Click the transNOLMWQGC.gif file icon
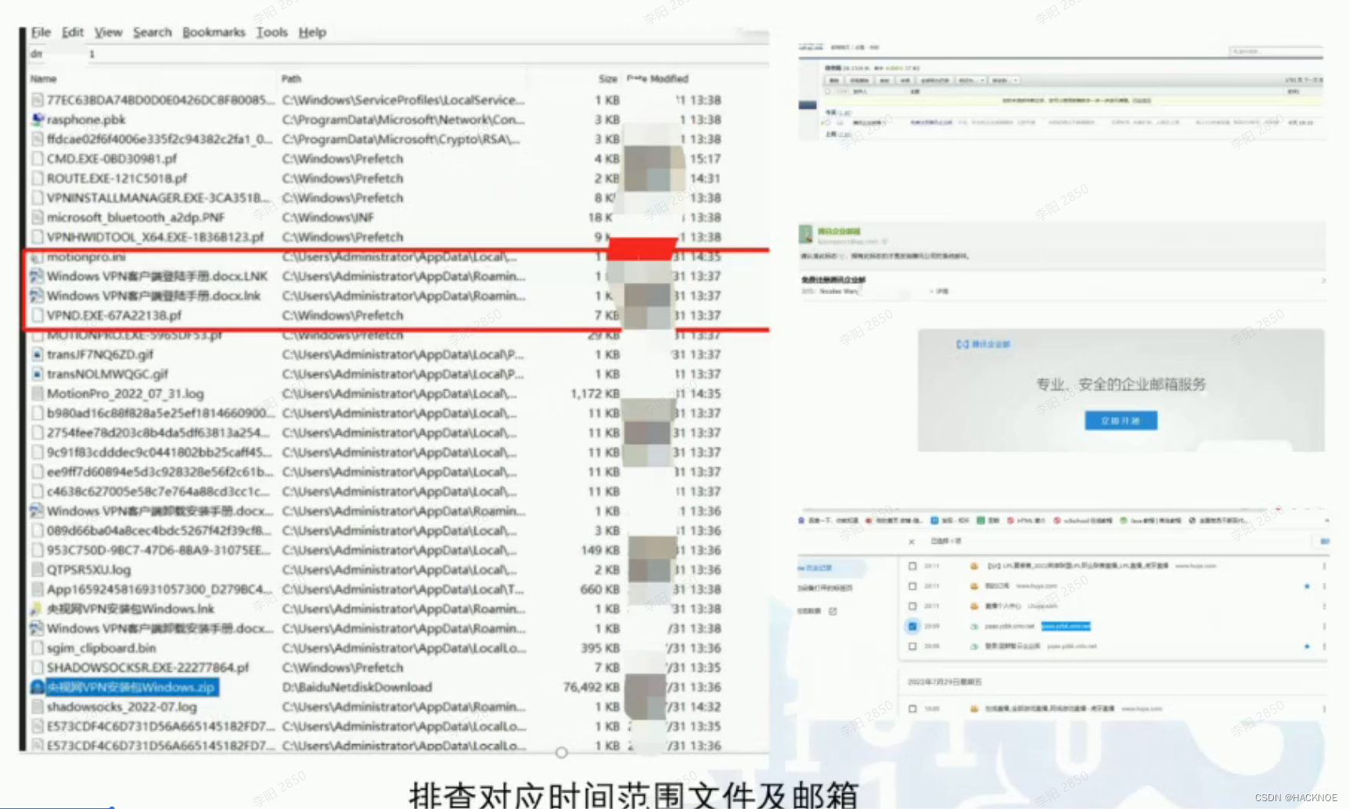 pos(37,374)
